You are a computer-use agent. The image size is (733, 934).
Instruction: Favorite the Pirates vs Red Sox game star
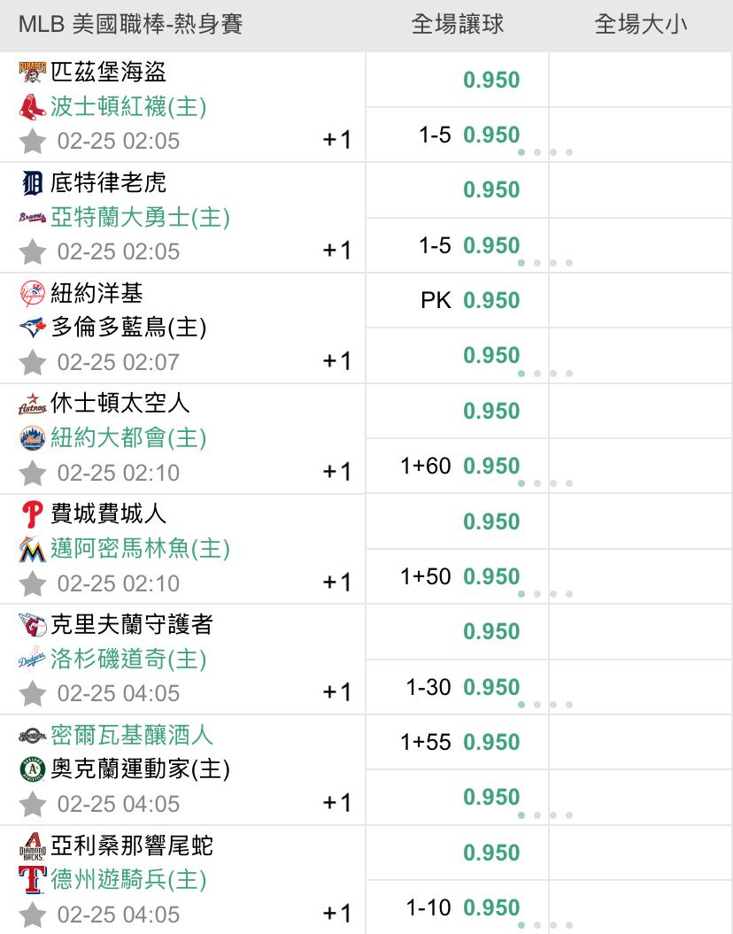point(33,141)
